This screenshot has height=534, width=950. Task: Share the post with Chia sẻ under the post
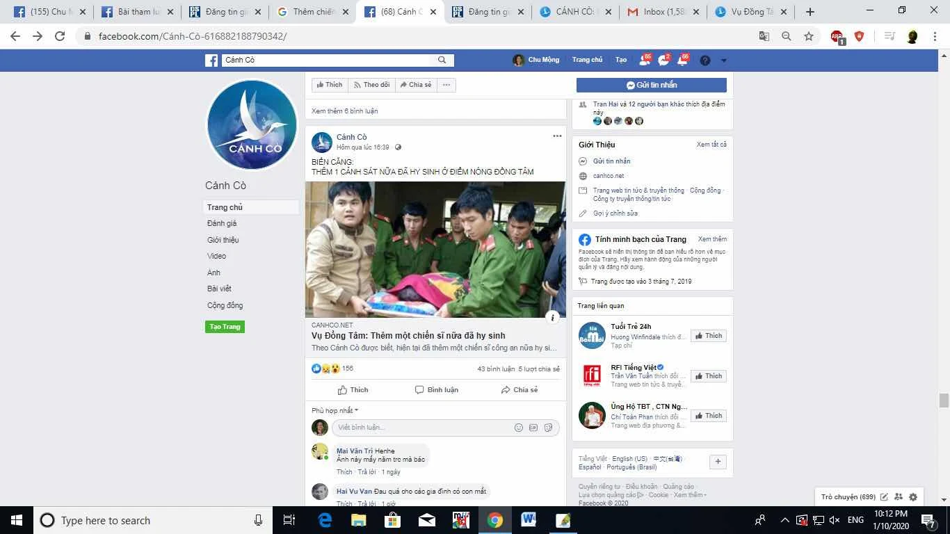pos(519,390)
